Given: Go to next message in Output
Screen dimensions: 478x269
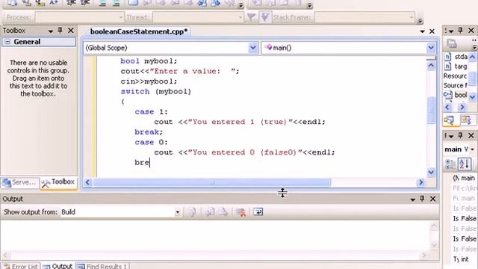Looking at the screenshot, I should (223, 212).
